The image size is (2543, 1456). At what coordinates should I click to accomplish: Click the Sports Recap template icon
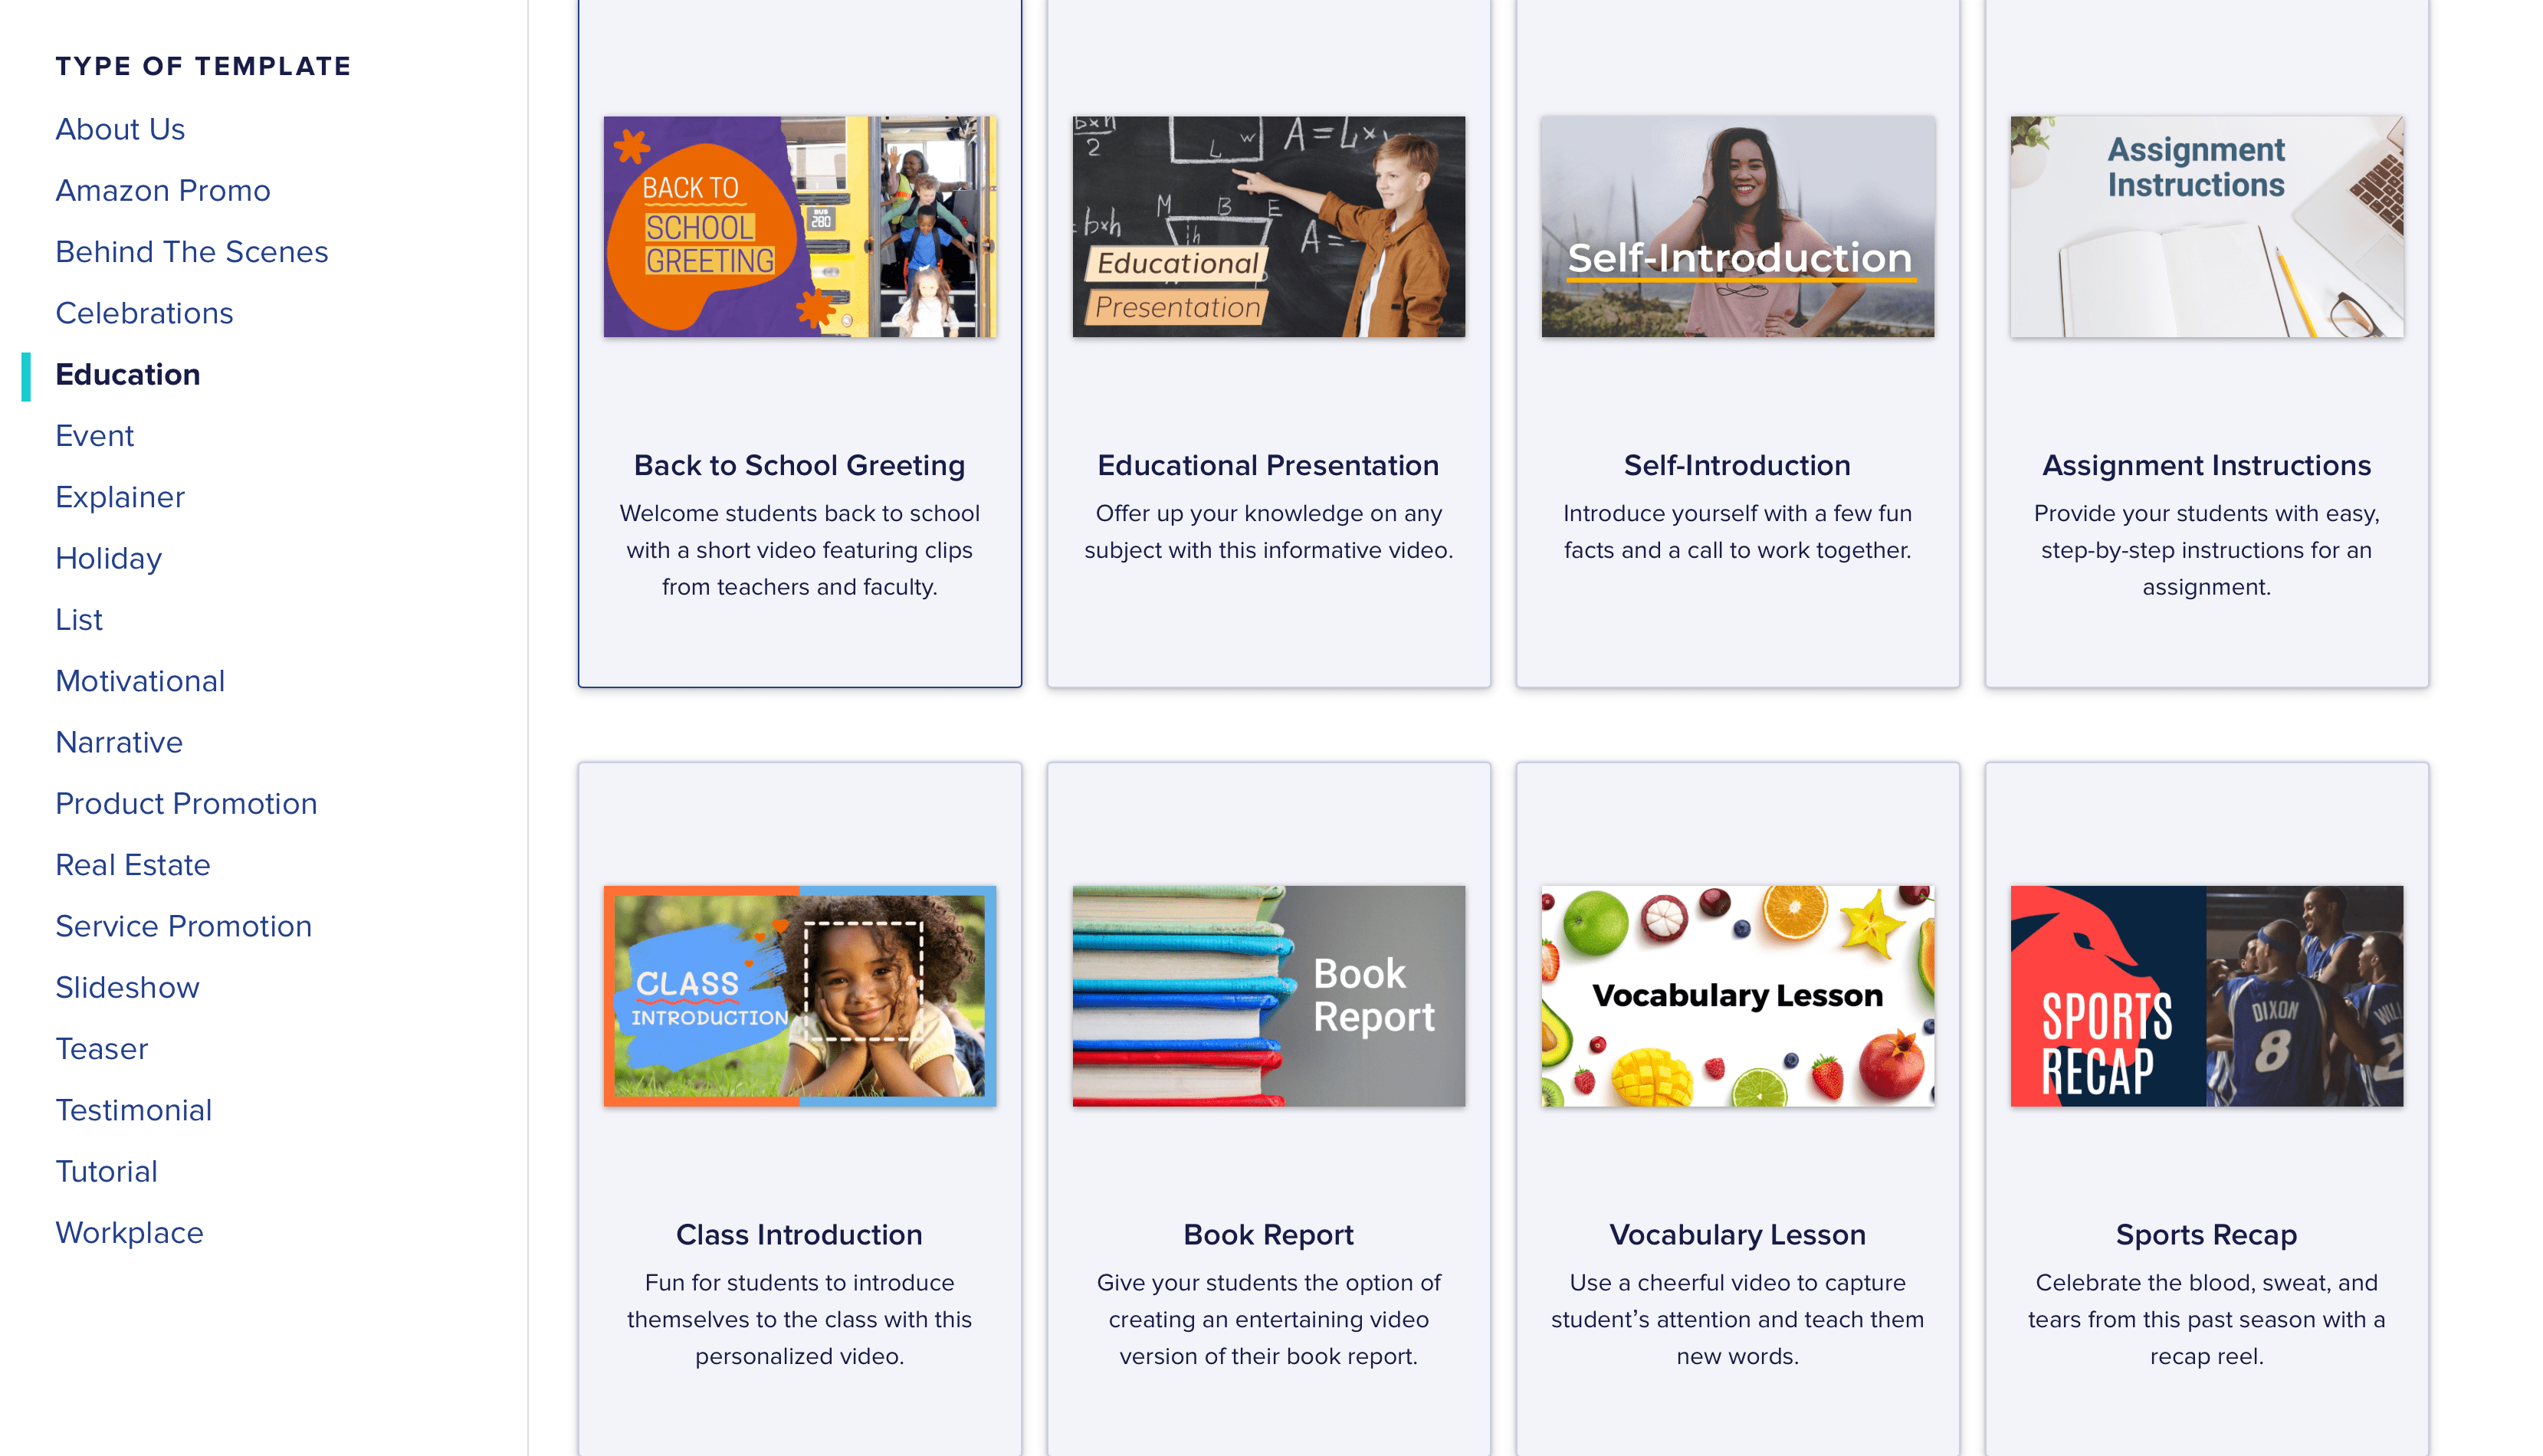tap(2207, 995)
